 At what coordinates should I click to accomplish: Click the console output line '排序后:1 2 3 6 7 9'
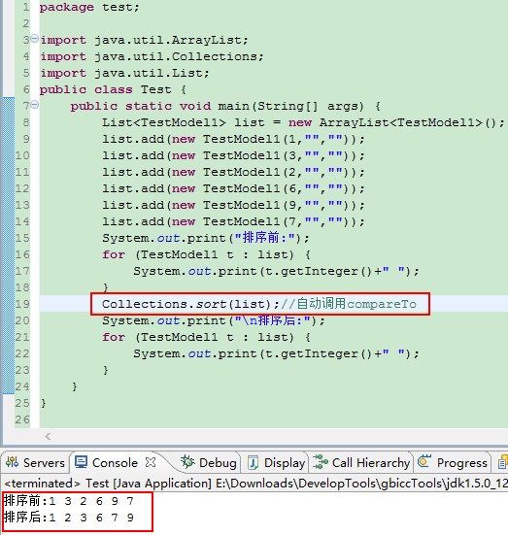(x=69, y=518)
